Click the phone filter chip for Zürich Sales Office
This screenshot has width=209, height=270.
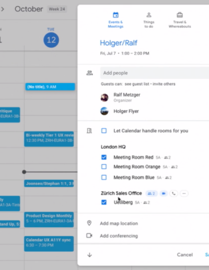click(173, 194)
